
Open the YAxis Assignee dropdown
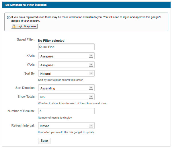pos(66,65)
